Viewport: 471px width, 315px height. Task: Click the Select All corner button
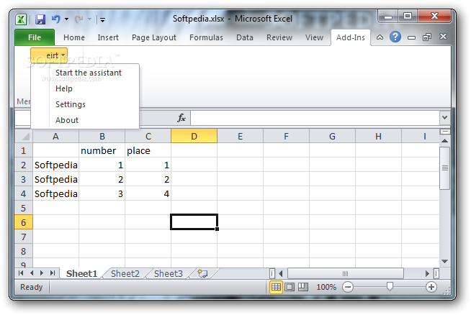(x=24, y=137)
